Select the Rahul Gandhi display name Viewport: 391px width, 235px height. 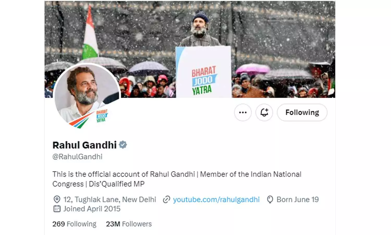point(84,145)
